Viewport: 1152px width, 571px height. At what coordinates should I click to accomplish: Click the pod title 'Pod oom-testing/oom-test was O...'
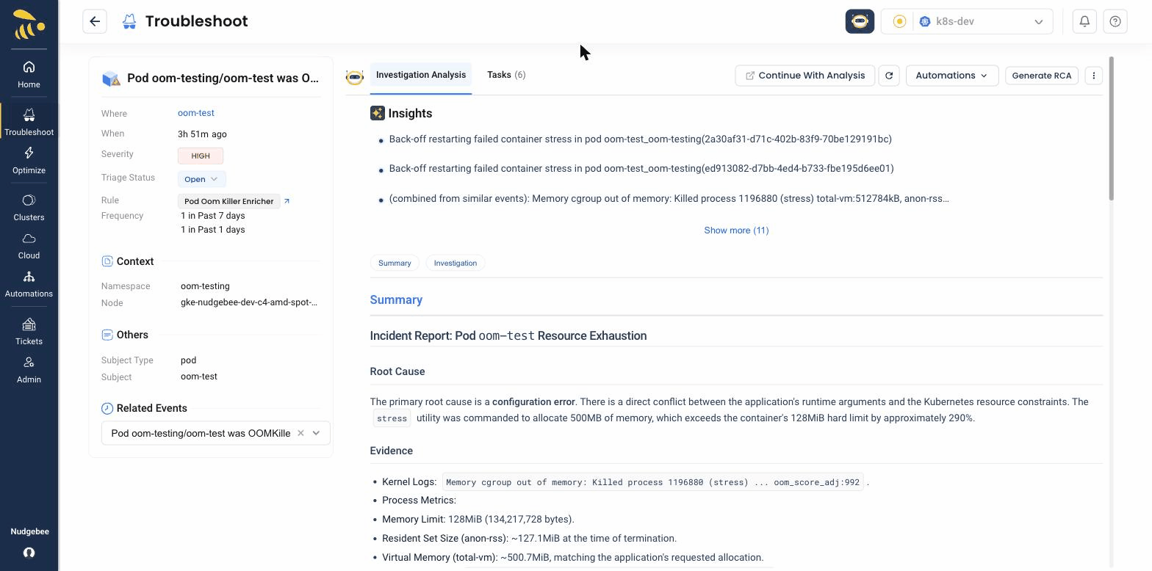[223, 79]
